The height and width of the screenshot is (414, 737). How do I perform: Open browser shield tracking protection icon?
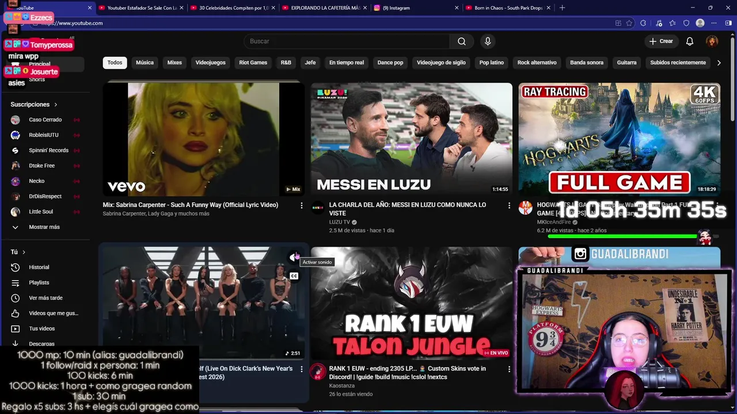[686, 23]
